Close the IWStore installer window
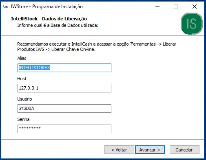Image resolution: width=206 pixels, height=160 pixels. [195, 7]
